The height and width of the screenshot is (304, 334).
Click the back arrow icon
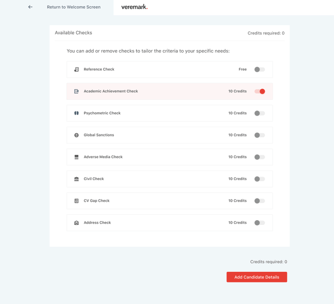30,7
